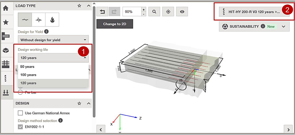The image size is (295, 135).
Task: Select the Per bar radio option
Action: [20, 92]
